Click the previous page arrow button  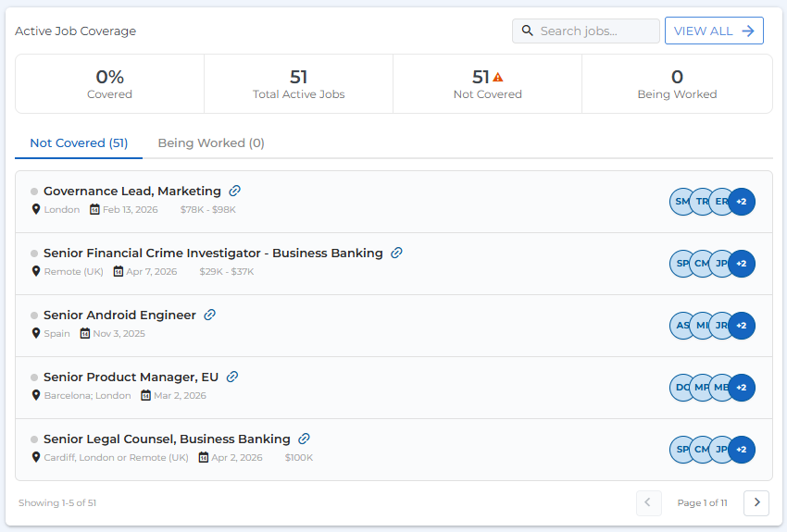click(x=648, y=502)
